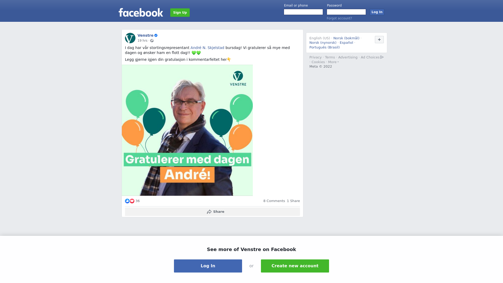The image size is (503, 283).
Task: Open Venstre page profile picture
Action: coord(130,38)
